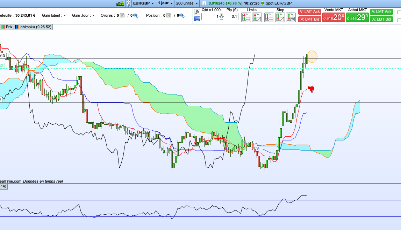Click the close Position X icon
Viewport: 401px width, 230px height.
(x=169, y=16)
